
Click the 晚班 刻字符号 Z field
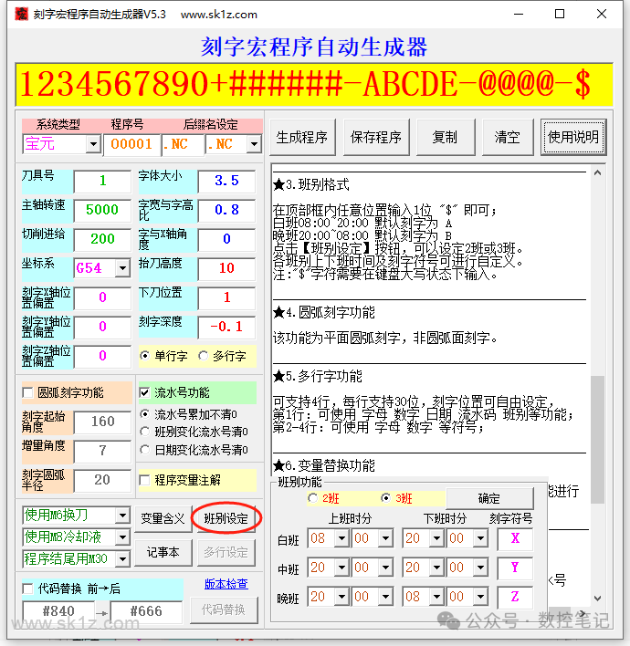[x=515, y=597]
